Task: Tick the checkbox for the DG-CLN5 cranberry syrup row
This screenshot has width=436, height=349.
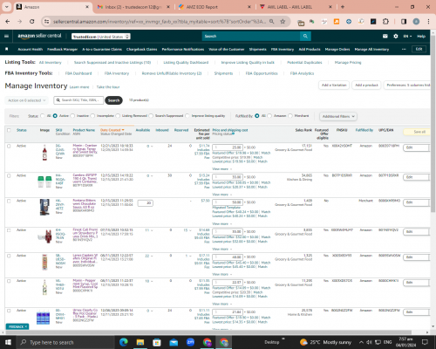Action: tap(9, 146)
